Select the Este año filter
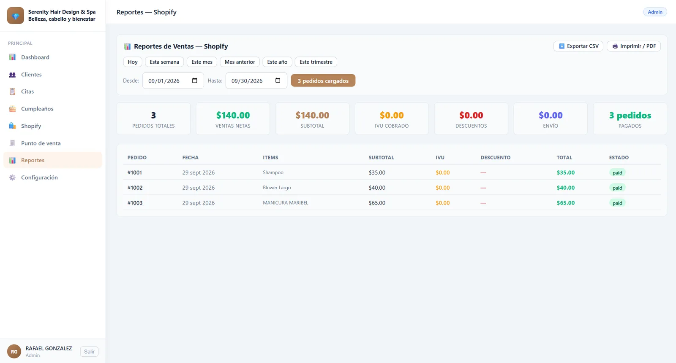Viewport: 676px width, 363px height. (277, 62)
